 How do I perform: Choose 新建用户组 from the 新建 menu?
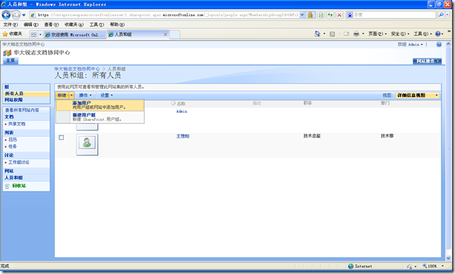[99, 117]
